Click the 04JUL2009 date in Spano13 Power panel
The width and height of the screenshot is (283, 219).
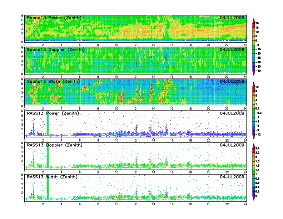coord(232,18)
